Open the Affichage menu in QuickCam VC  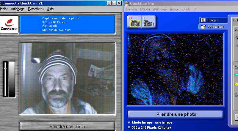18,9
